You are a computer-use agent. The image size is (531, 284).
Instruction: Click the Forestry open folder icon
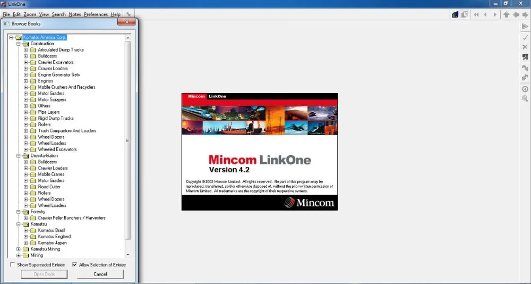click(x=25, y=212)
